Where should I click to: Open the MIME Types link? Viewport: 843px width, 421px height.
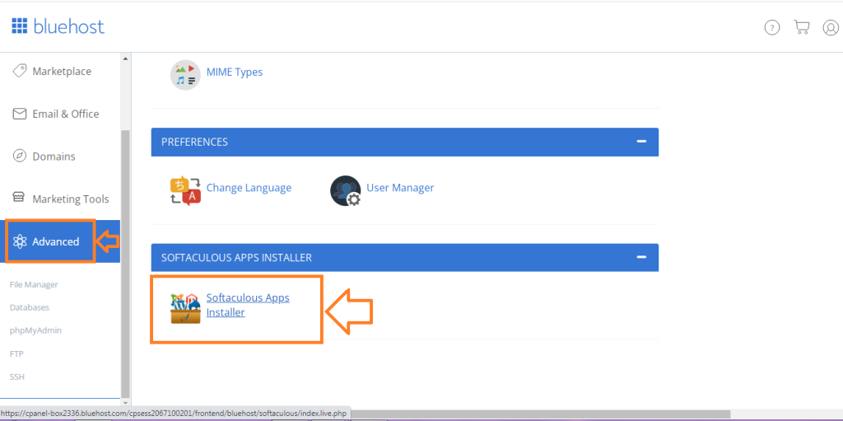[x=235, y=72]
